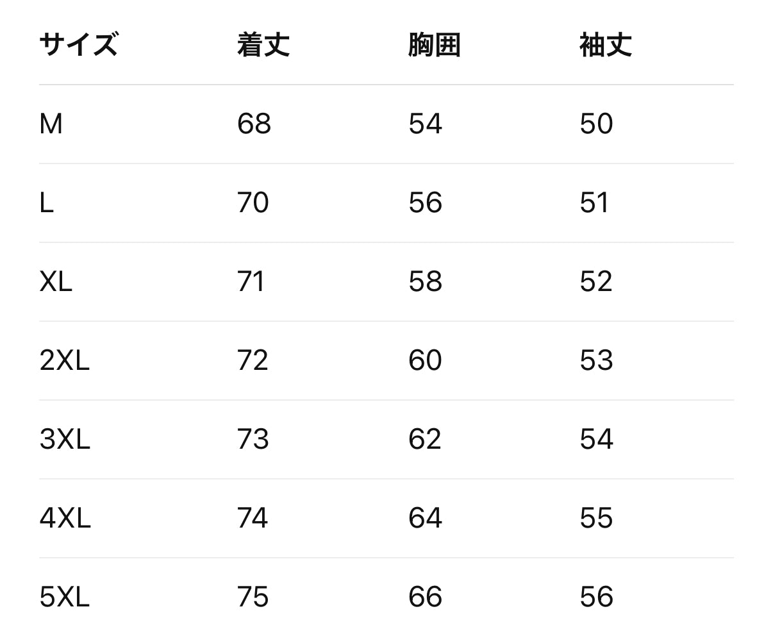Click the 胸囲 value 62 for size 3XL
This screenshot has height=634, width=773.
(425, 439)
